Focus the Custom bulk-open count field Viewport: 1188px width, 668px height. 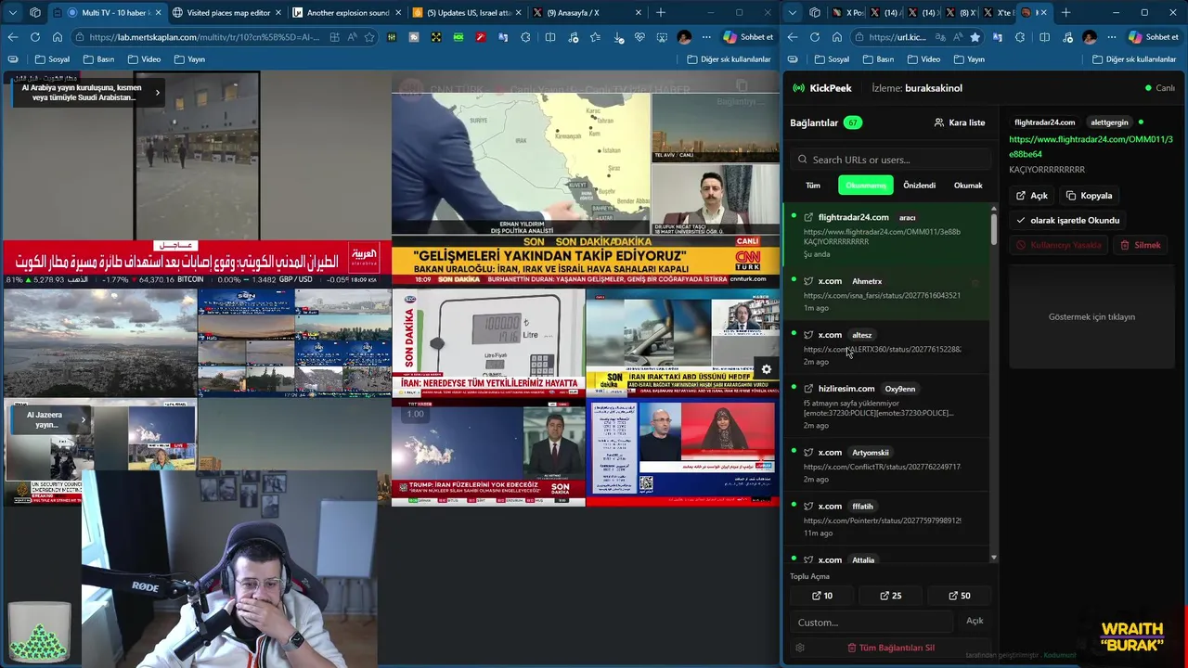click(x=872, y=623)
